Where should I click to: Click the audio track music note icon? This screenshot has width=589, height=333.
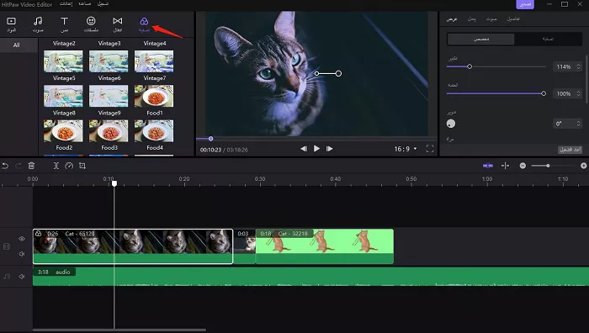tap(7, 277)
